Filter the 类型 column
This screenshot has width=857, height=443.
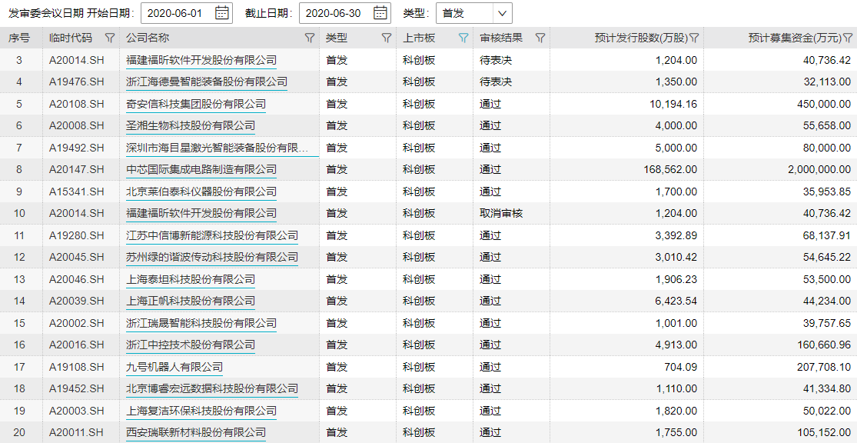387,38
